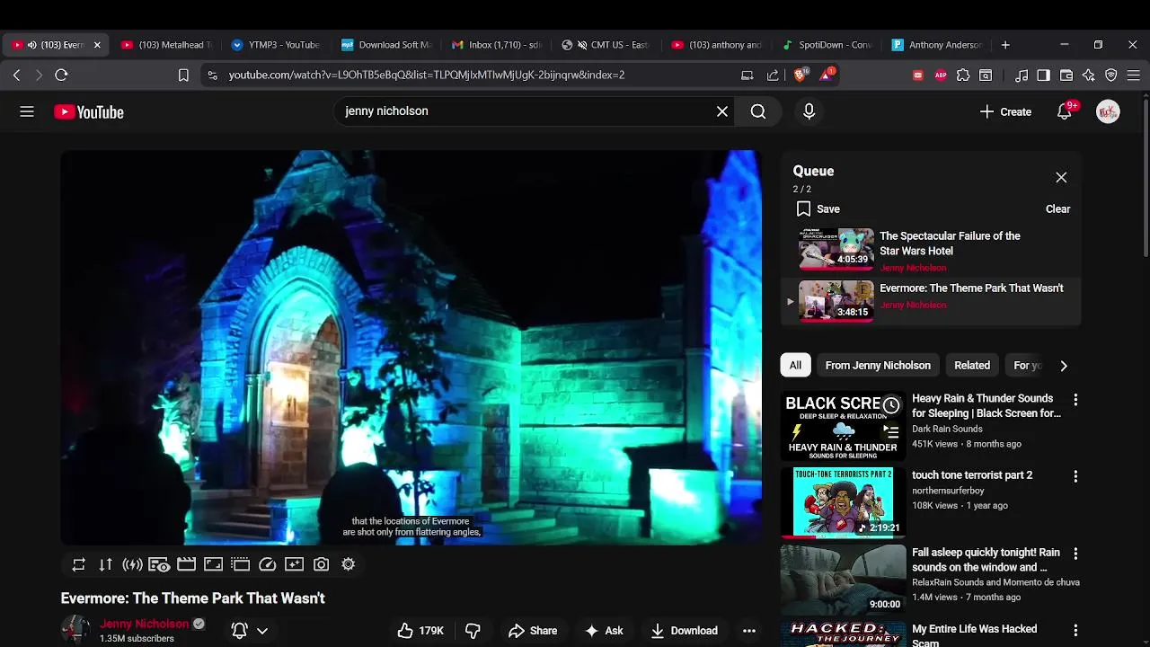This screenshot has height=647, width=1150.
Task: Select the Related filter chip
Action: [x=972, y=366]
